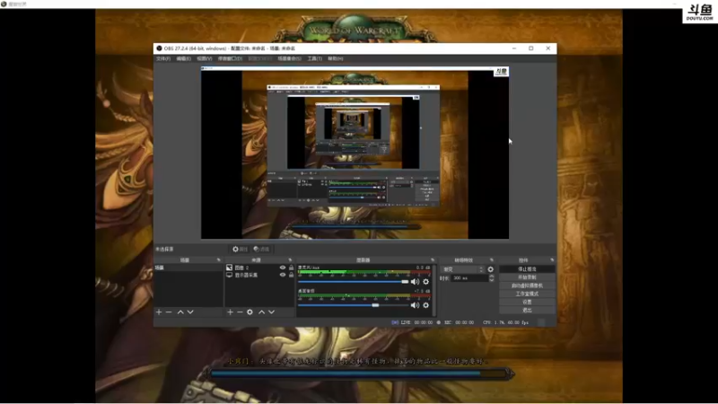Decrease the 时长 duration with the down arrow
This screenshot has height=404, width=718.
tap(491, 280)
